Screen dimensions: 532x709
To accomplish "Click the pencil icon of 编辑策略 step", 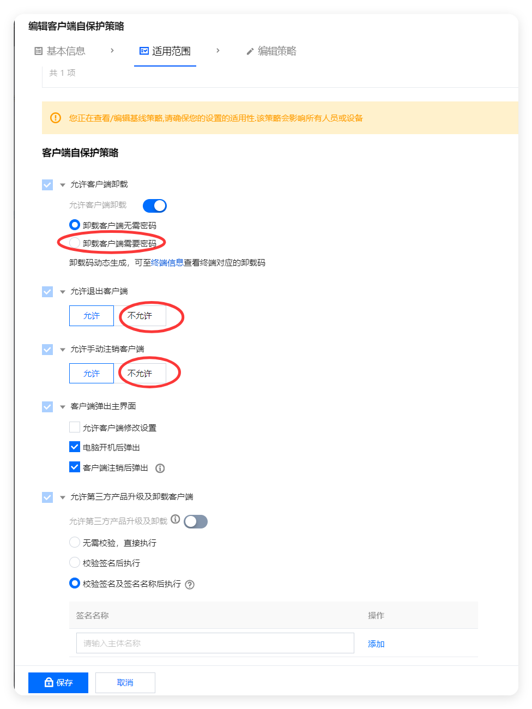I will tap(250, 51).
